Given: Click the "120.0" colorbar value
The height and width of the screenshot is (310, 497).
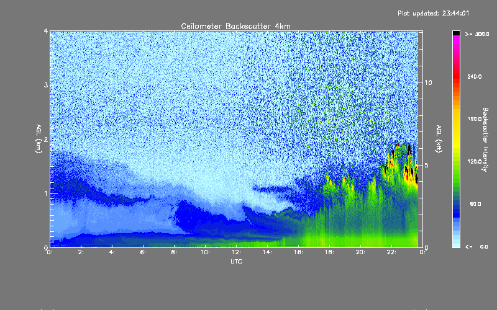Looking at the screenshot, I should [x=475, y=162].
